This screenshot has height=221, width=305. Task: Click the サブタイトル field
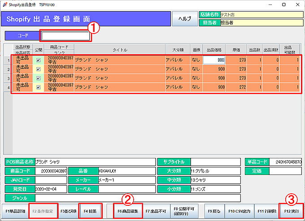(x=216, y=162)
